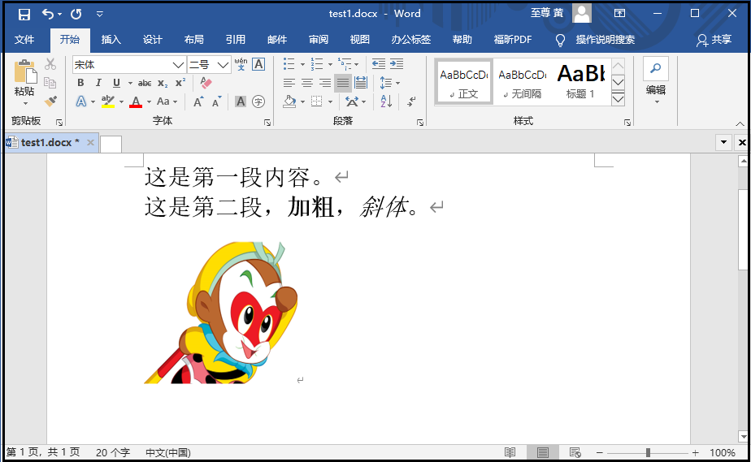
Task: Switch to the 布局 ribbon tab
Action: 194,39
